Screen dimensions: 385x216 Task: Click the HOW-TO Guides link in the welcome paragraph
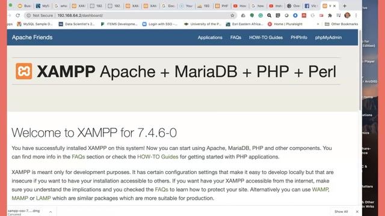(158, 157)
